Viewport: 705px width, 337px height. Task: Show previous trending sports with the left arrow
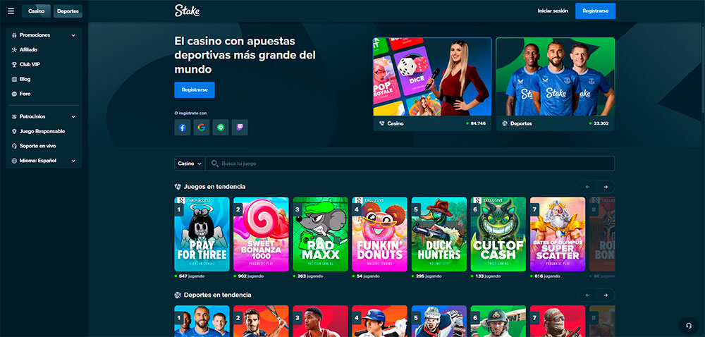[x=587, y=295]
